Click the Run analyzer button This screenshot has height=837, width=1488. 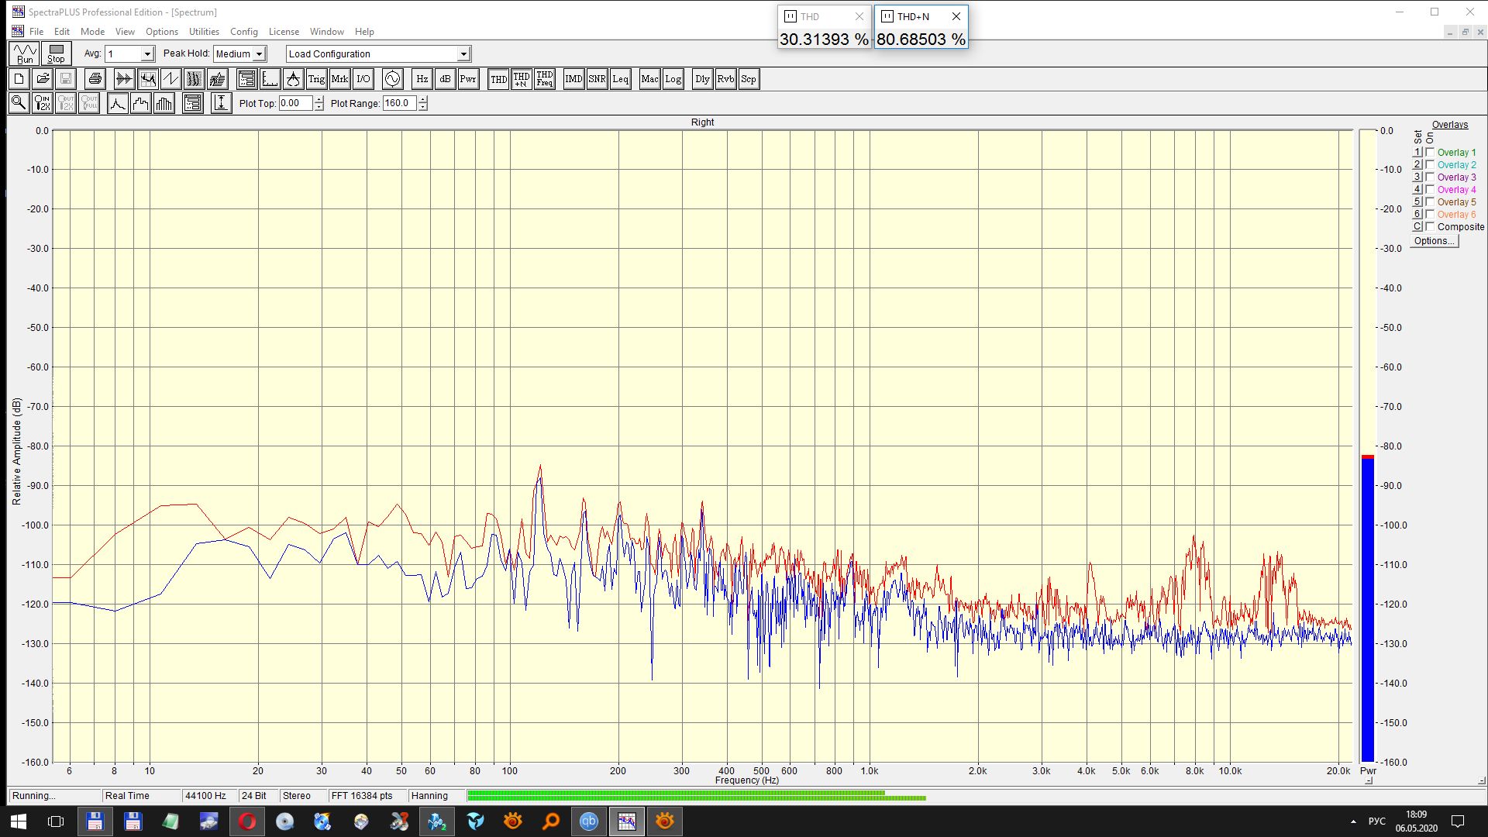click(x=25, y=53)
